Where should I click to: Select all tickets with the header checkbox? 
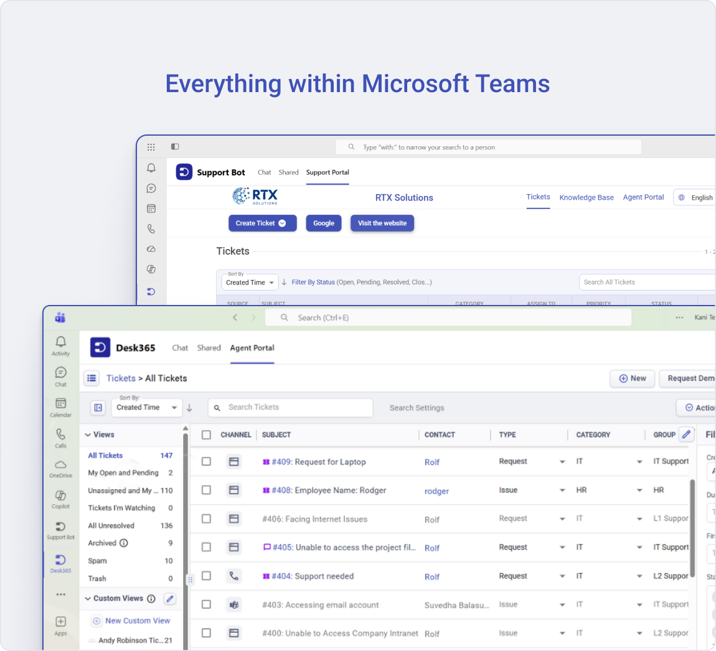point(207,434)
